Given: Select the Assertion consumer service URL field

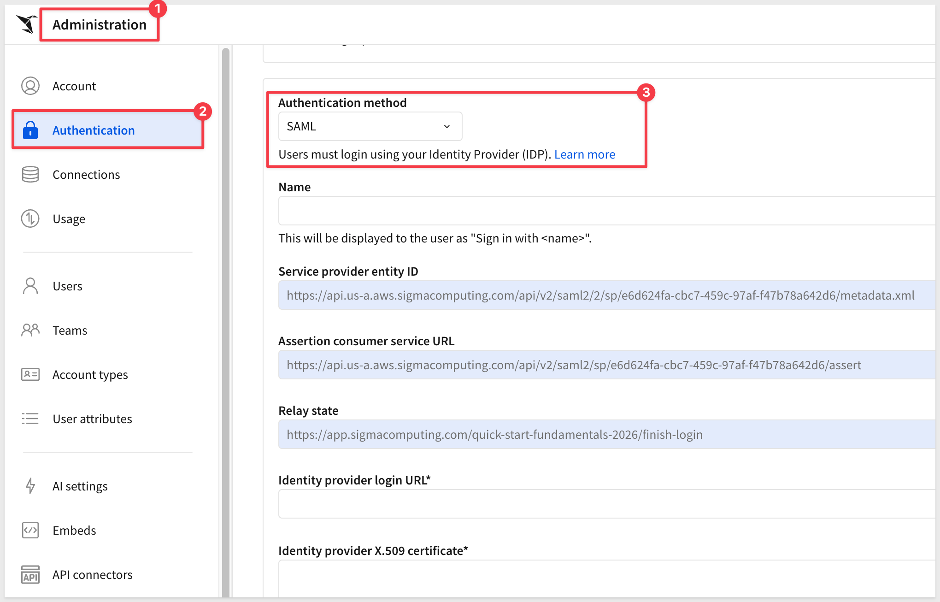Looking at the screenshot, I should [x=606, y=365].
